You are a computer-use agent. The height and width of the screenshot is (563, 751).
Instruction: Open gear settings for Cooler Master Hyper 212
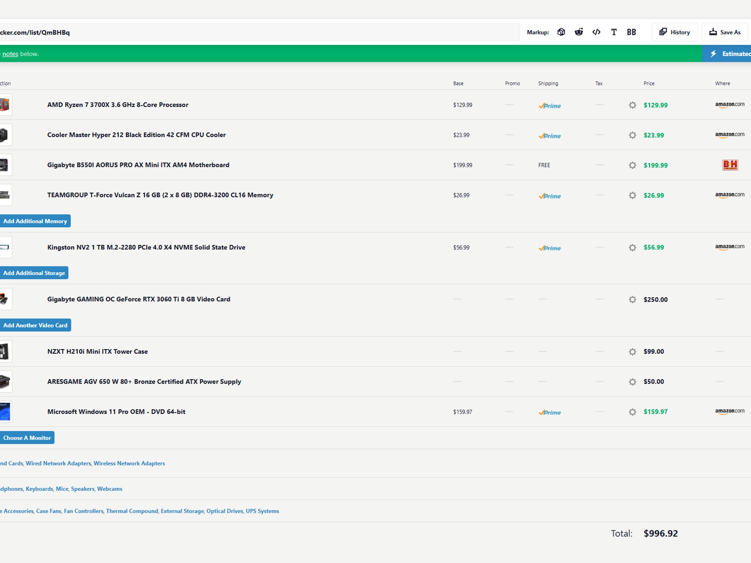click(x=632, y=135)
